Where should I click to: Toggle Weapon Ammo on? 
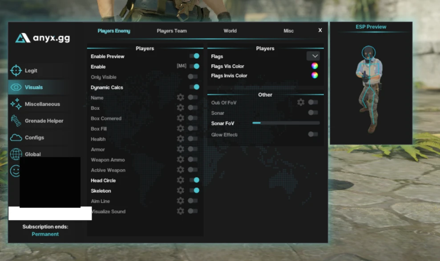point(193,160)
